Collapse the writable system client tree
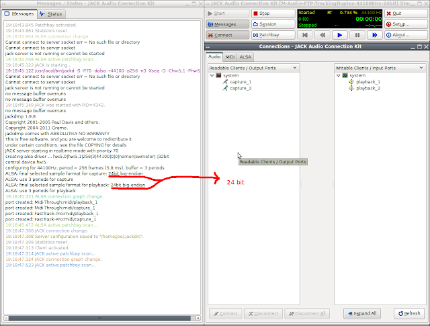Image resolution: width=430 pixels, height=326 pixels. click(338, 75)
